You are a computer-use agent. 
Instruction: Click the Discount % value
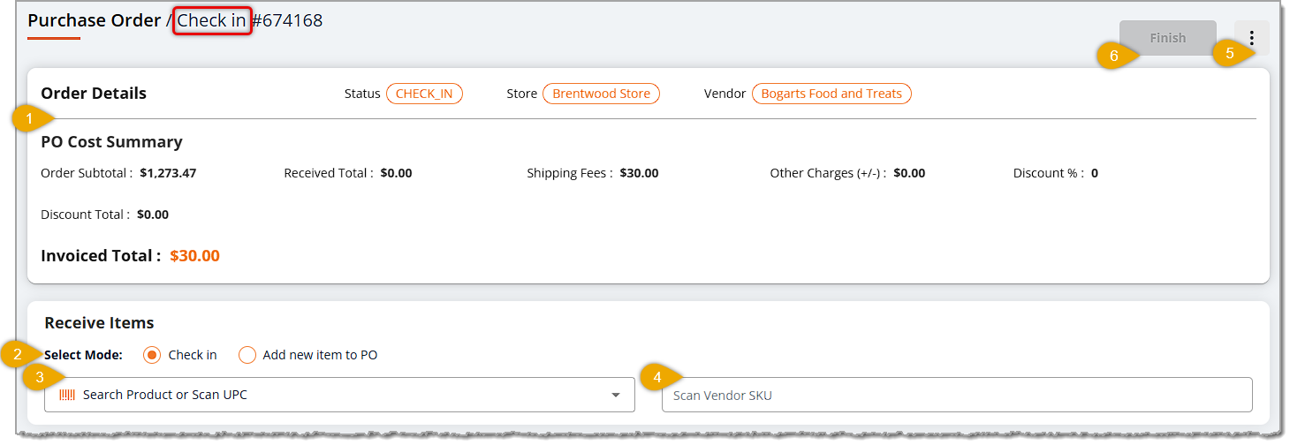point(1095,173)
